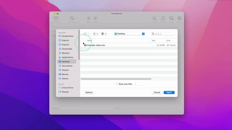Sort by the Name column header
This screenshot has height=130, width=232.
90,40
